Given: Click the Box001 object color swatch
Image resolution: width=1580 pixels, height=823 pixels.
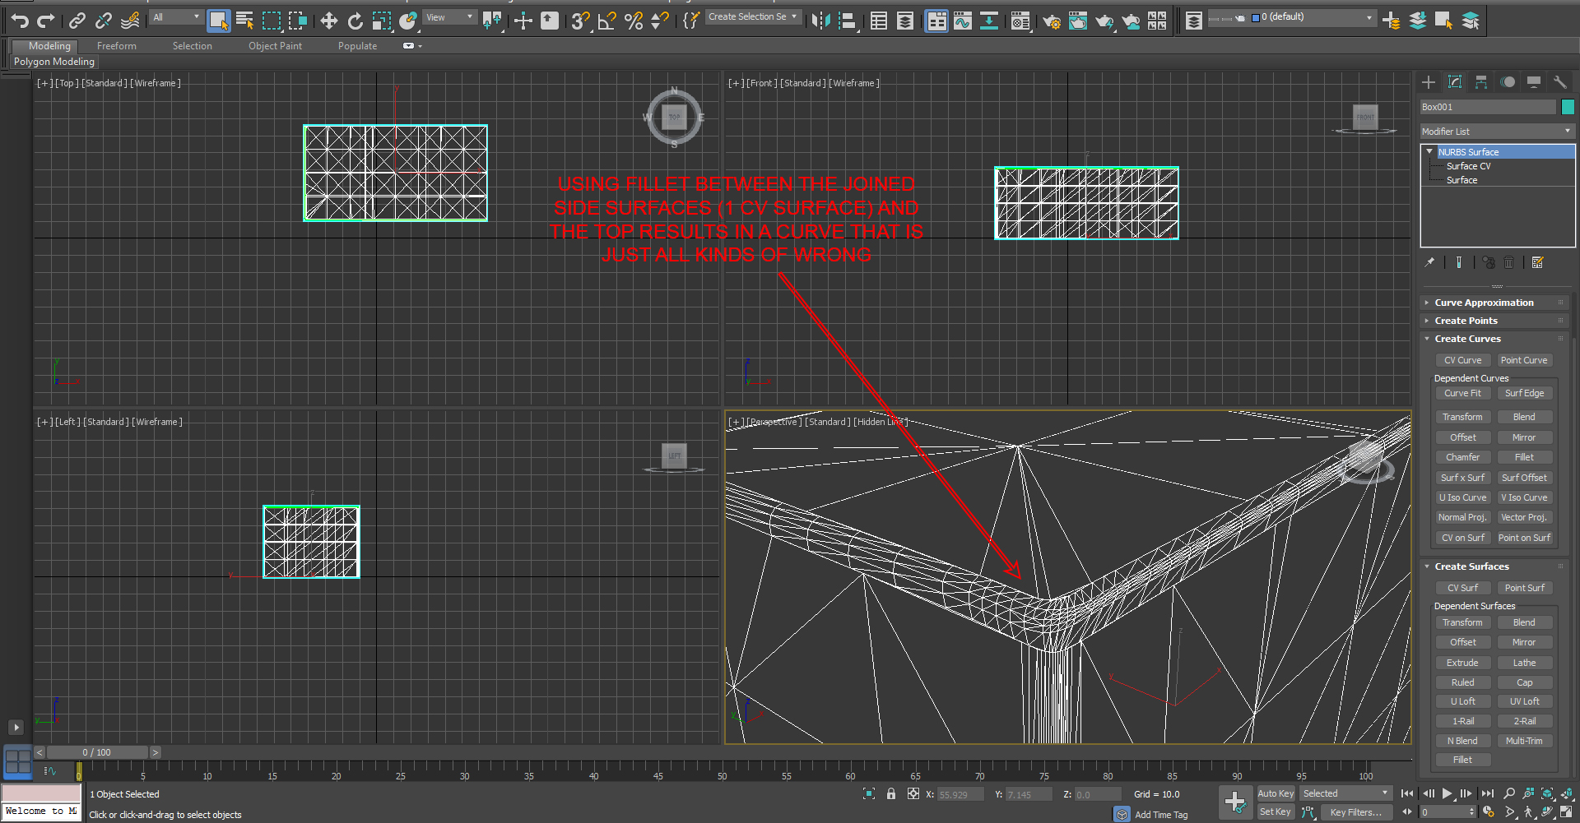Looking at the screenshot, I should coord(1568,107).
